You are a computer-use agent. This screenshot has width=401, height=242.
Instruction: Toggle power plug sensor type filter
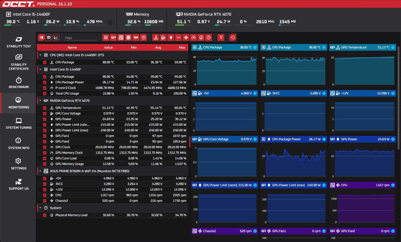pyautogui.click(x=171, y=38)
